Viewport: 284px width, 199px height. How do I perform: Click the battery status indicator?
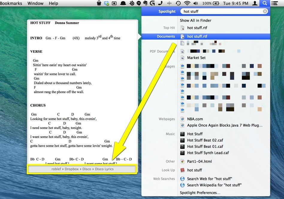216,3
